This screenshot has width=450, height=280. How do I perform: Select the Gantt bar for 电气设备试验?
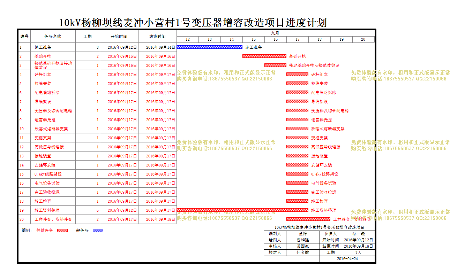tap(297, 183)
